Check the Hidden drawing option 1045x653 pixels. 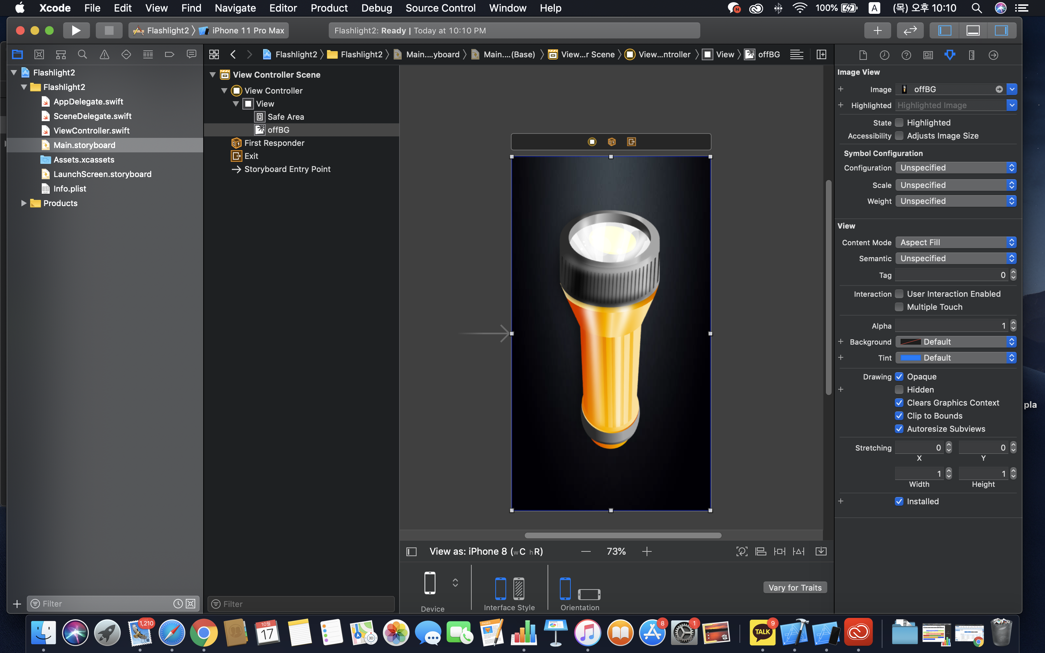click(x=899, y=390)
